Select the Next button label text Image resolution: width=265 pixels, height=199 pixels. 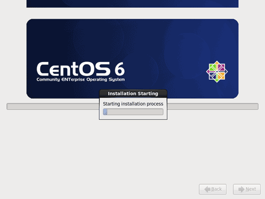[x=251, y=189]
